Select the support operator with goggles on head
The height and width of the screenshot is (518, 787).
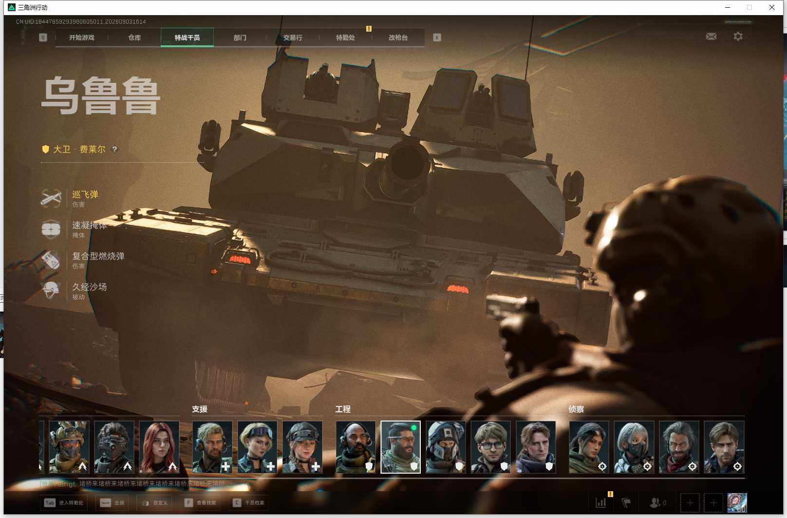click(x=258, y=447)
